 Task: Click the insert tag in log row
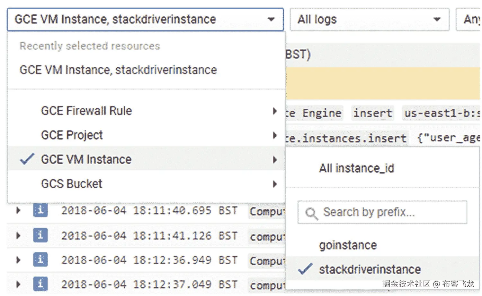(372, 113)
